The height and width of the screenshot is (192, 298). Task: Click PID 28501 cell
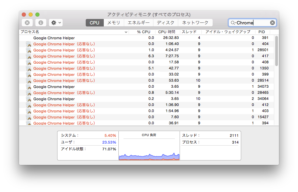click(263, 50)
